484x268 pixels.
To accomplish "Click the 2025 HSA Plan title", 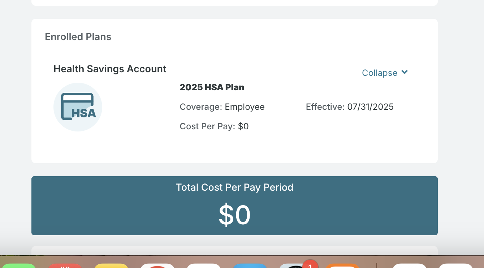I will (212, 87).
